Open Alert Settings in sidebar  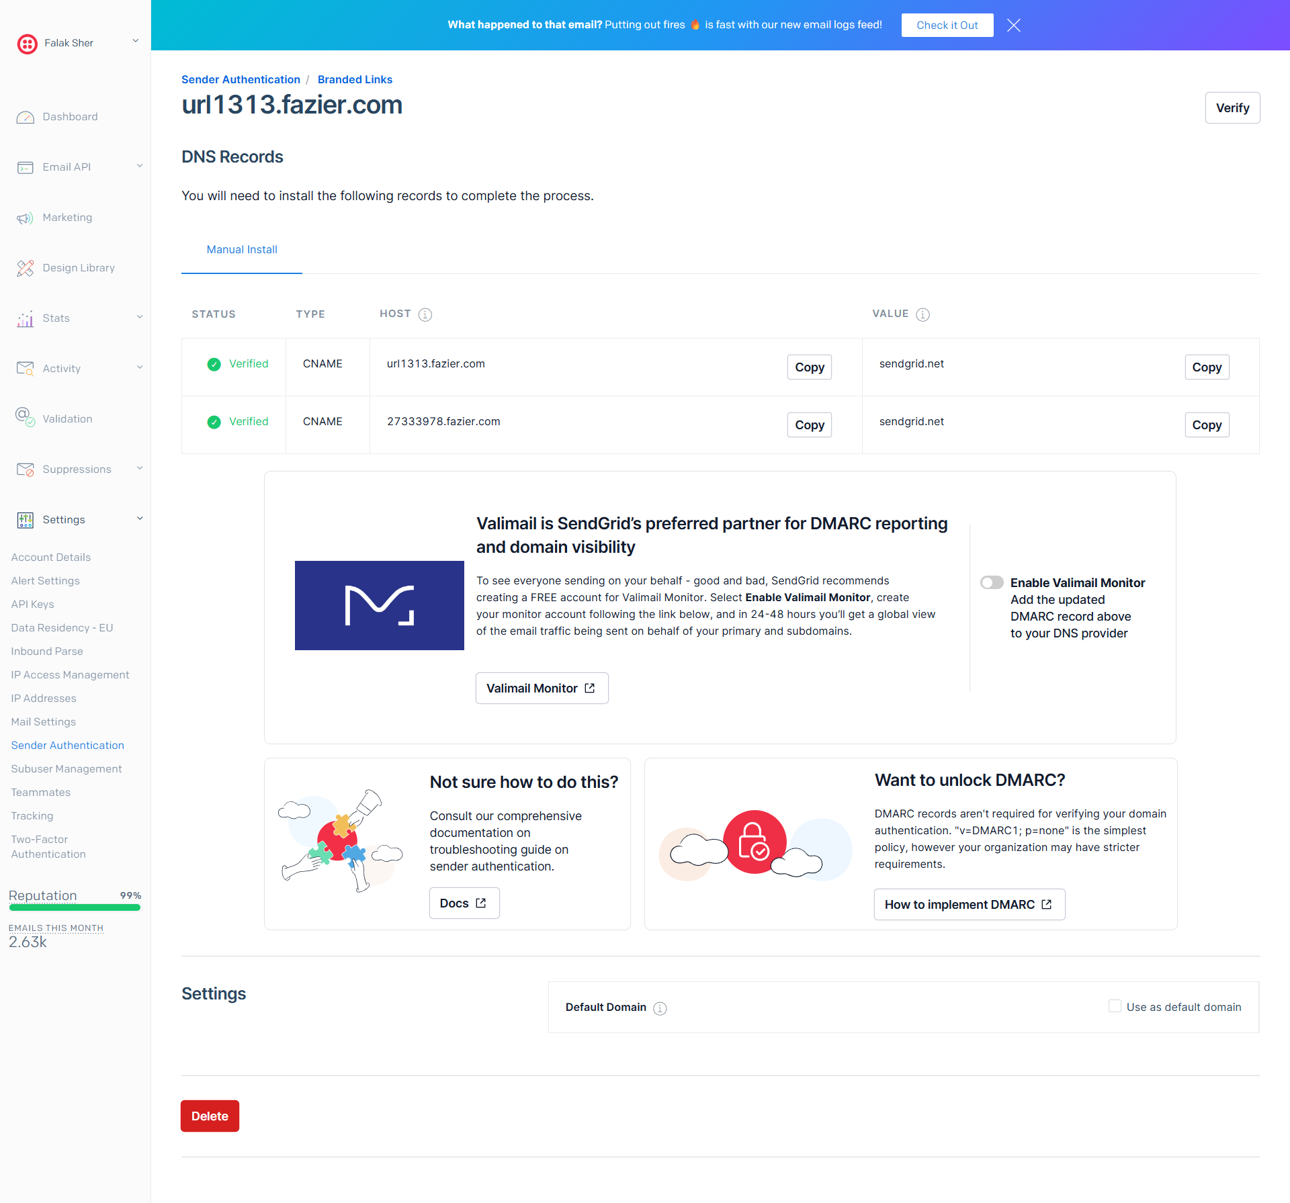tap(46, 581)
